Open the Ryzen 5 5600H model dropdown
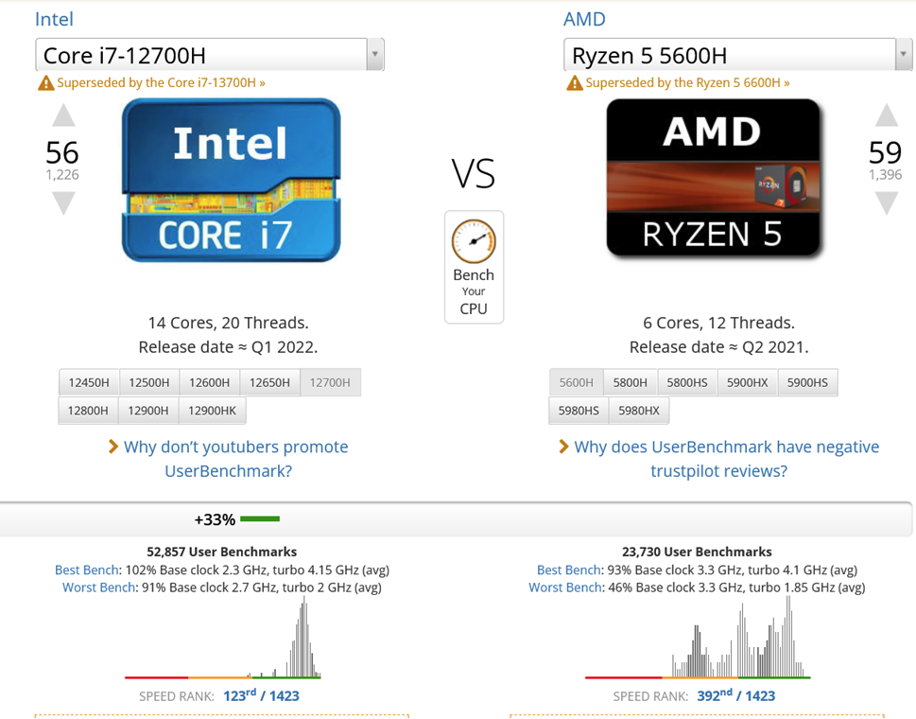916x719 pixels. point(903,55)
